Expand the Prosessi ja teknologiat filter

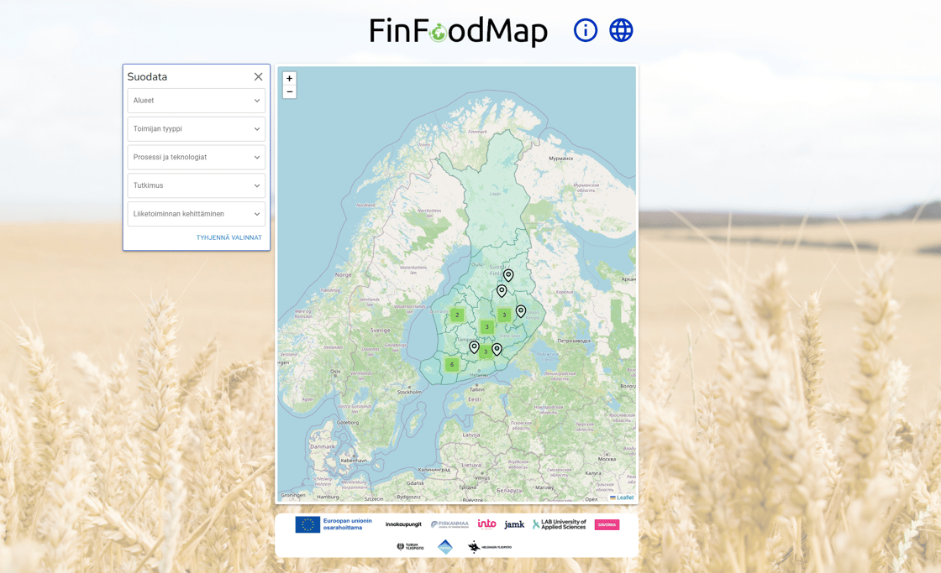coord(196,157)
